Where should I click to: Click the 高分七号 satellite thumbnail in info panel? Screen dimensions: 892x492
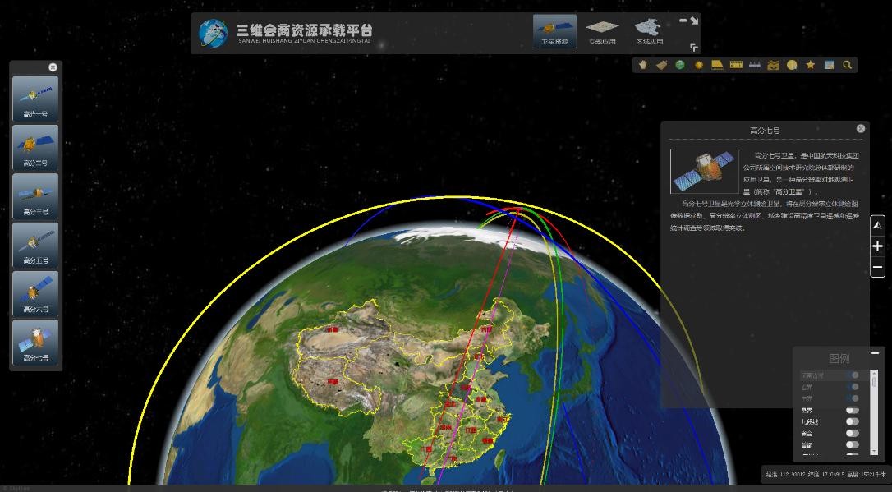tap(704, 171)
